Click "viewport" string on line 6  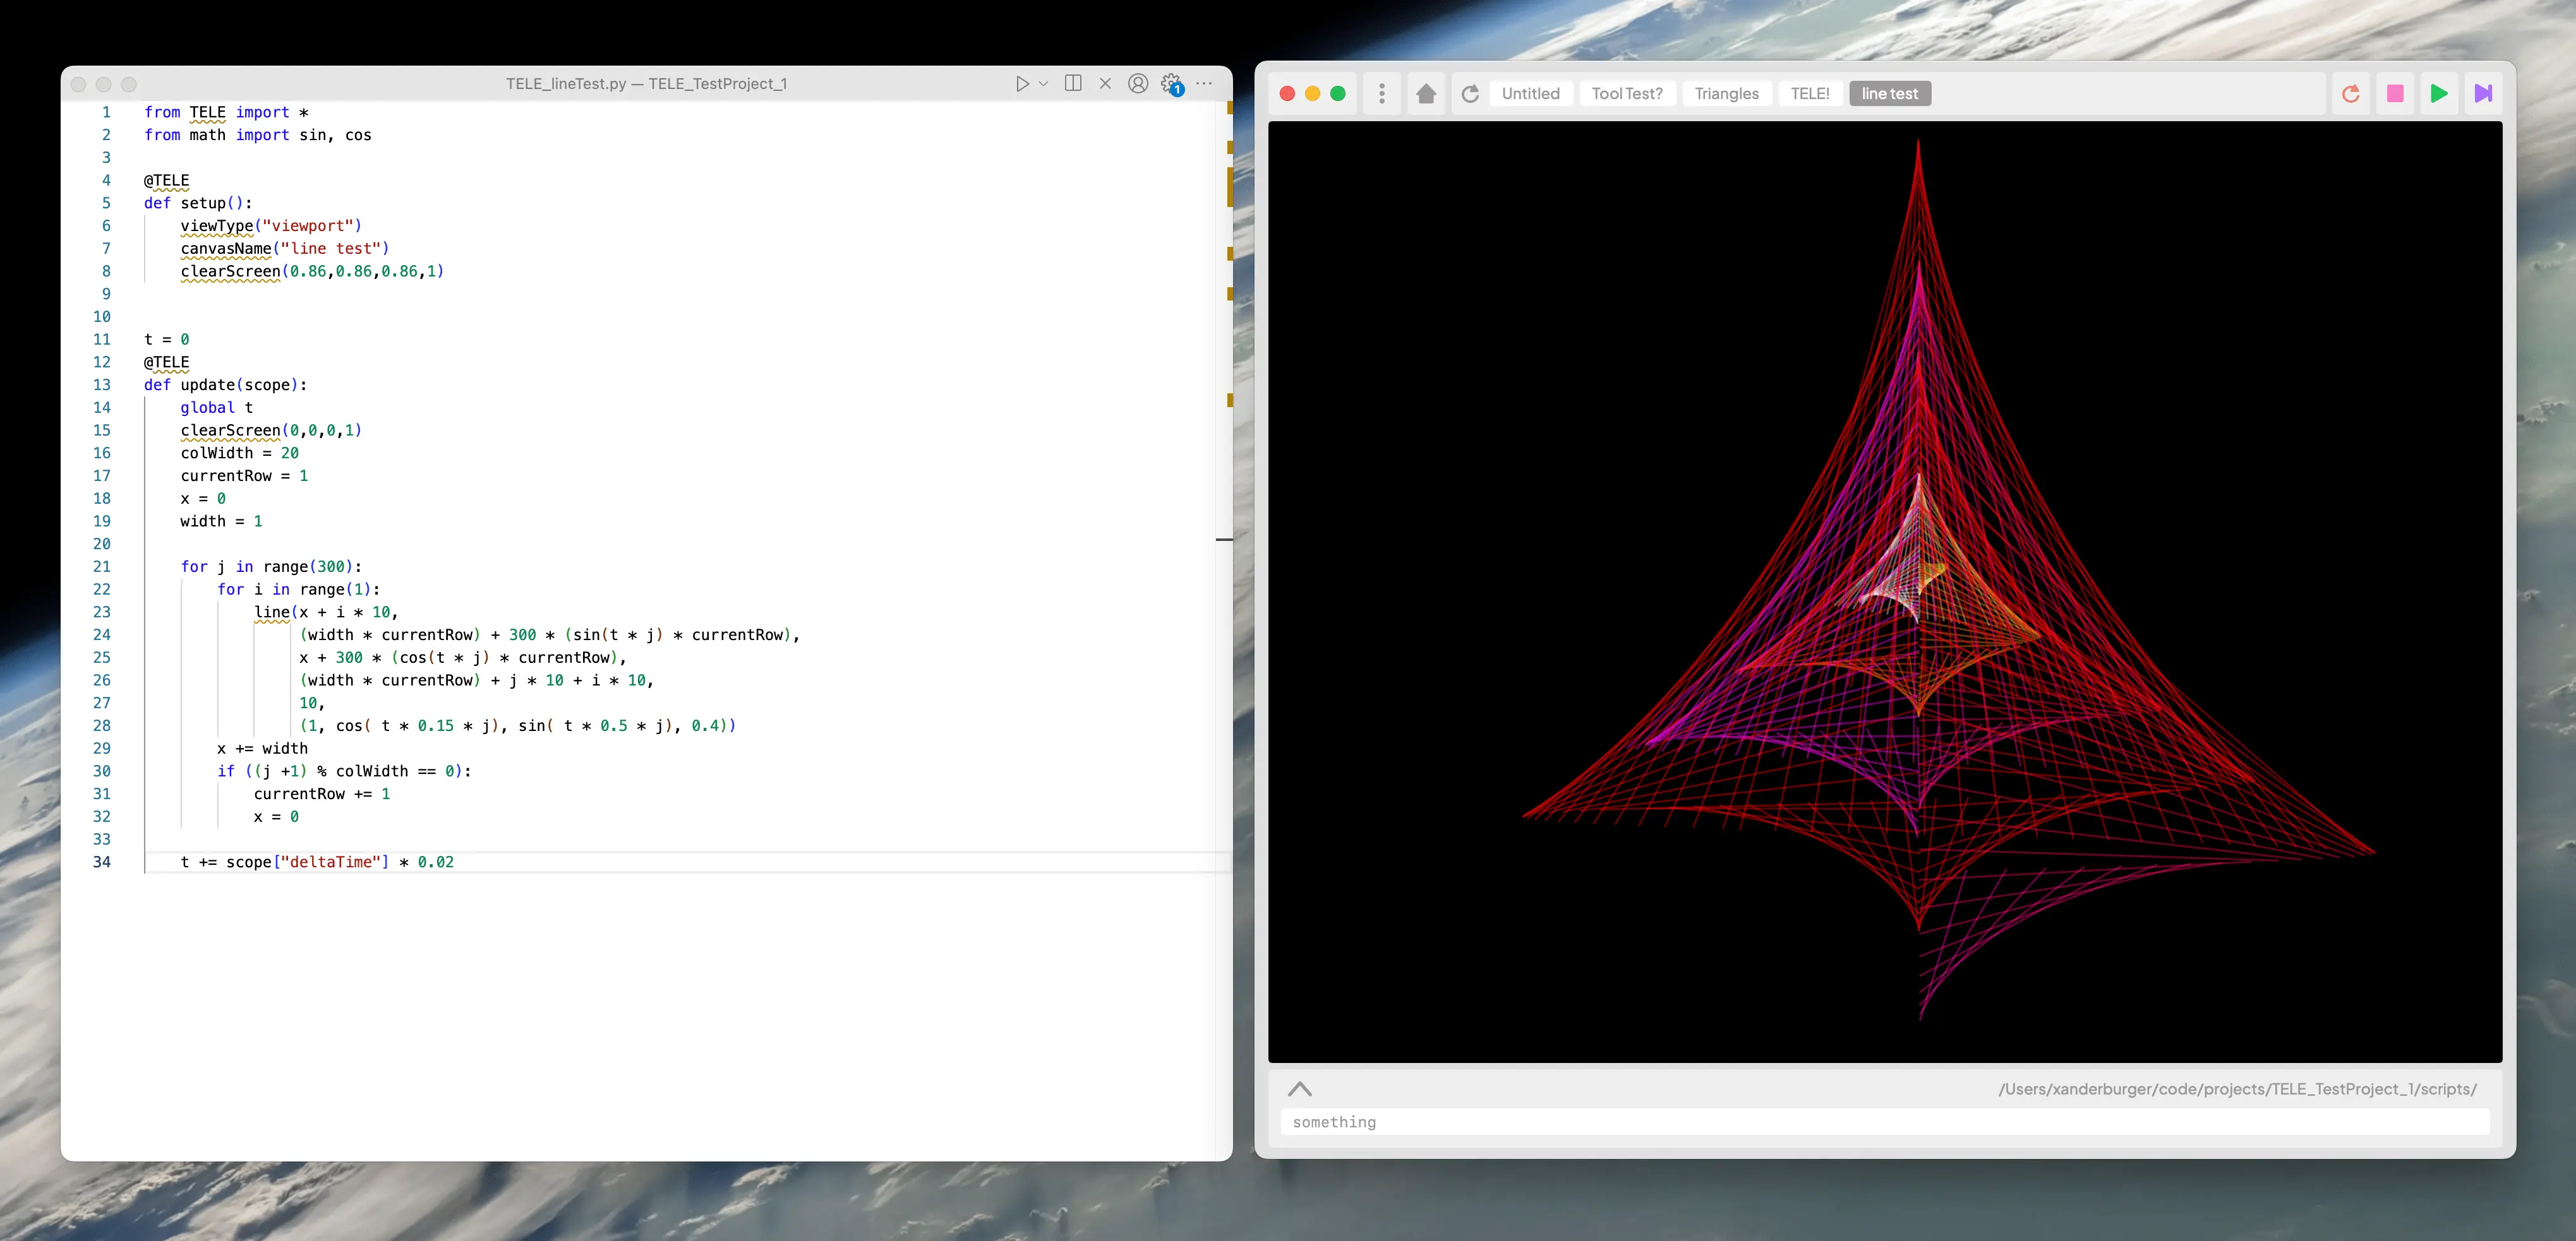pos(308,226)
